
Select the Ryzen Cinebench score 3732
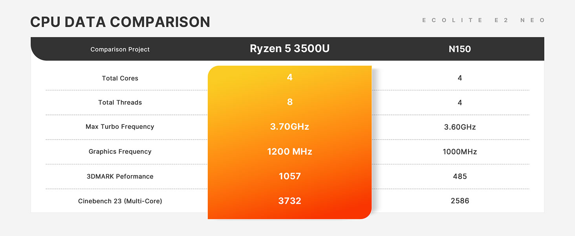pyautogui.click(x=290, y=201)
